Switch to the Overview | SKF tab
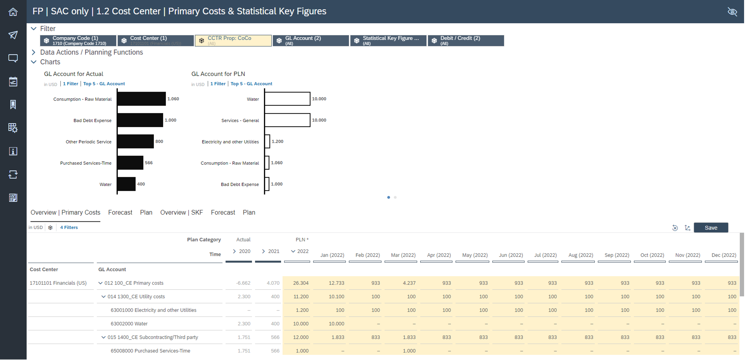748x360 pixels. (182, 212)
